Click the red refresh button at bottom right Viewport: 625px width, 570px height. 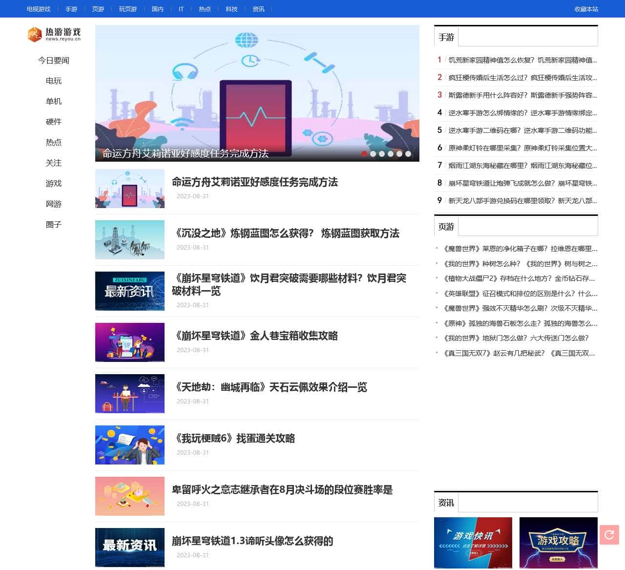(609, 535)
